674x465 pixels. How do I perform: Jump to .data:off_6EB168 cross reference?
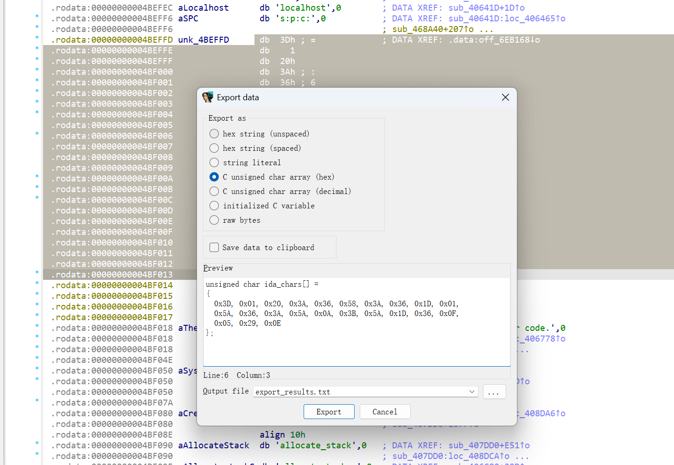494,40
